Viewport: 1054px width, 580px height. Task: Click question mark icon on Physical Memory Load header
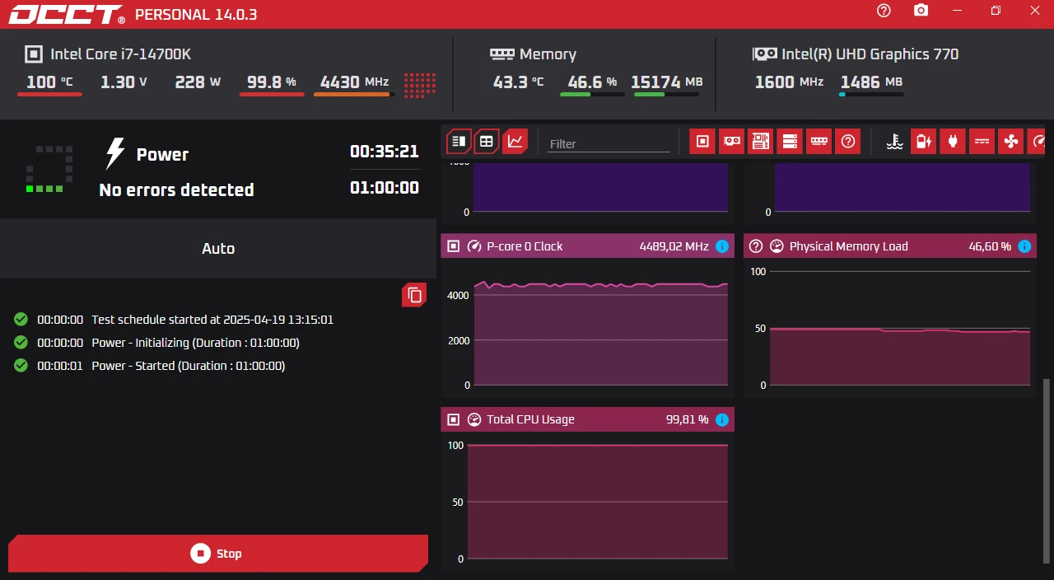[756, 246]
